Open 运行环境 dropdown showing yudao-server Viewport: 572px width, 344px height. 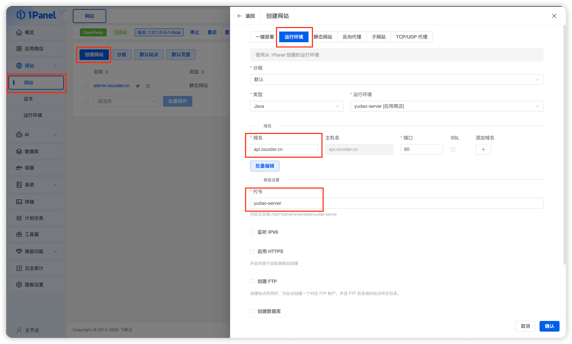tap(446, 106)
